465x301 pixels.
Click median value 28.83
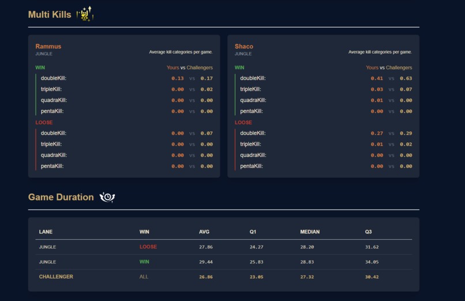[x=307, y=262]
